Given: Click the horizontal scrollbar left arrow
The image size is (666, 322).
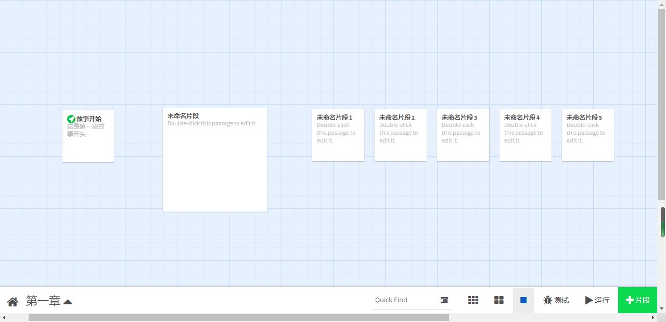Looking at the screenshot, I should tap(4, 317).
